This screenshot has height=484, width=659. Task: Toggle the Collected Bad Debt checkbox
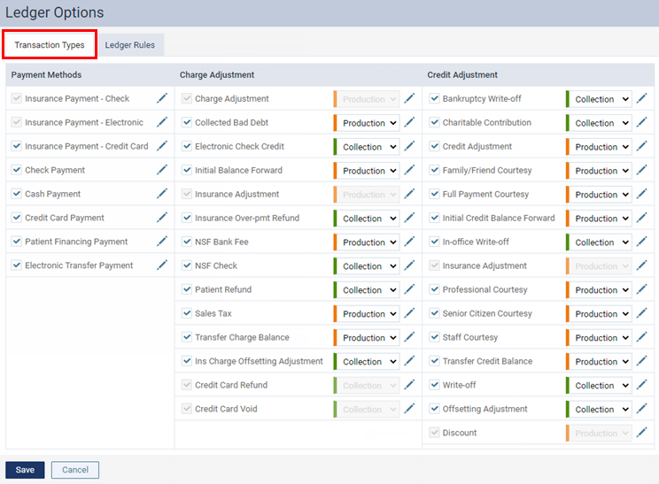point(187,123)
